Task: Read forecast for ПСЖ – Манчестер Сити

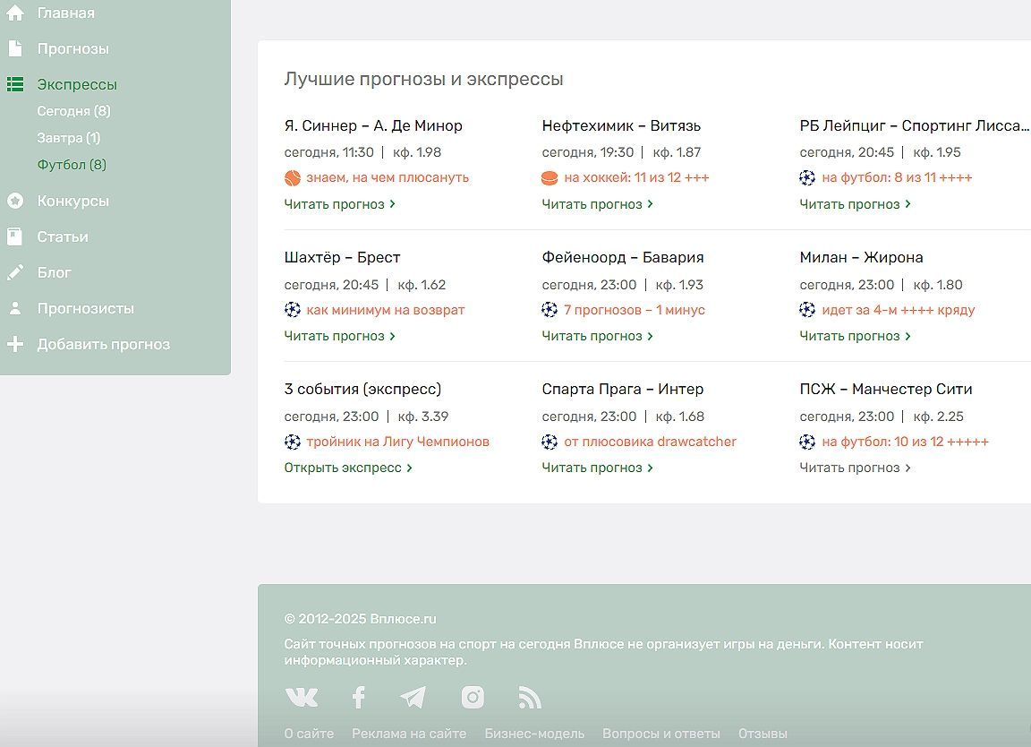Action: click(x=856, y=468)
